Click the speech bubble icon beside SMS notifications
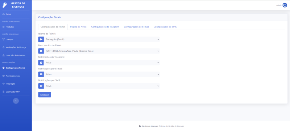 point(41,86)
